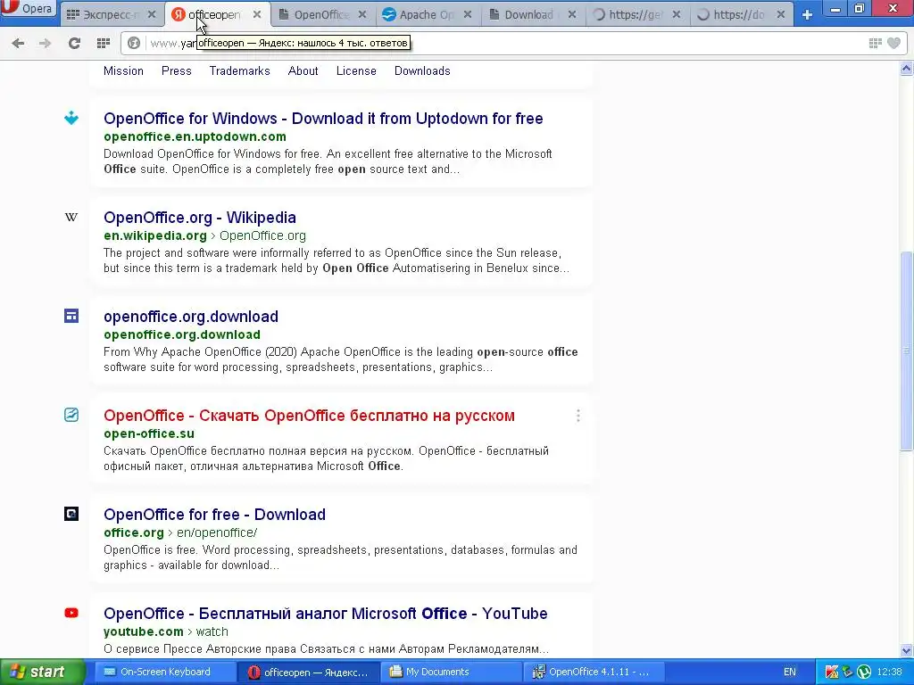Open a new tab with plus icon
The height and width of the screenshot is (685, 914).
807,14
